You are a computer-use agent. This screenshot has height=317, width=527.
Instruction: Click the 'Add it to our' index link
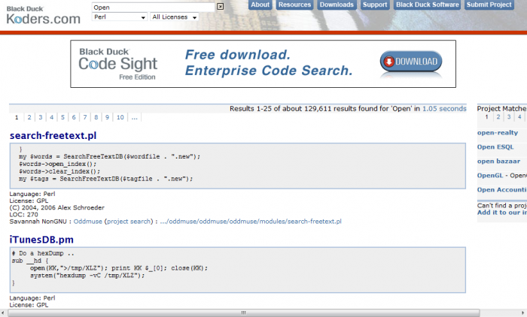coord(502,213)
